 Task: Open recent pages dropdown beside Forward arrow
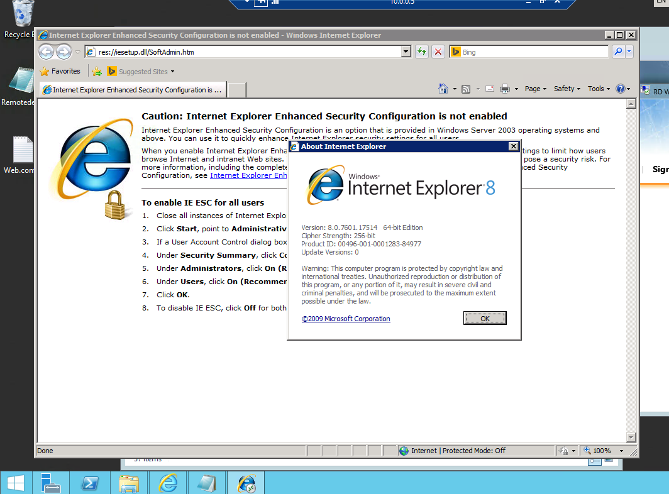(78, 52)
